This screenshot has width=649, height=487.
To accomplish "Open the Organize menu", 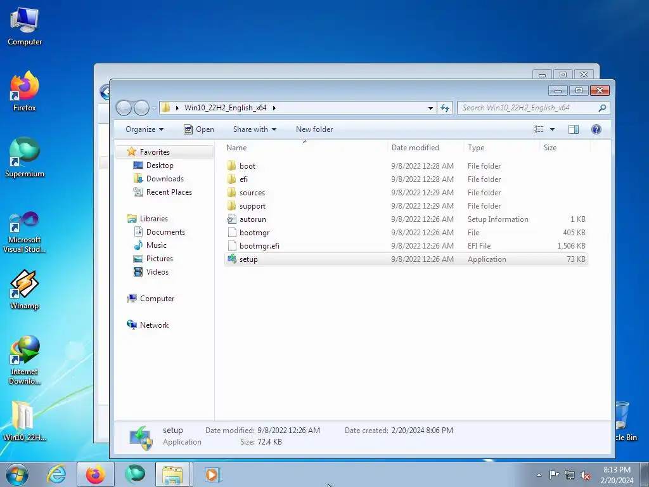I will (x=145, y=129).
